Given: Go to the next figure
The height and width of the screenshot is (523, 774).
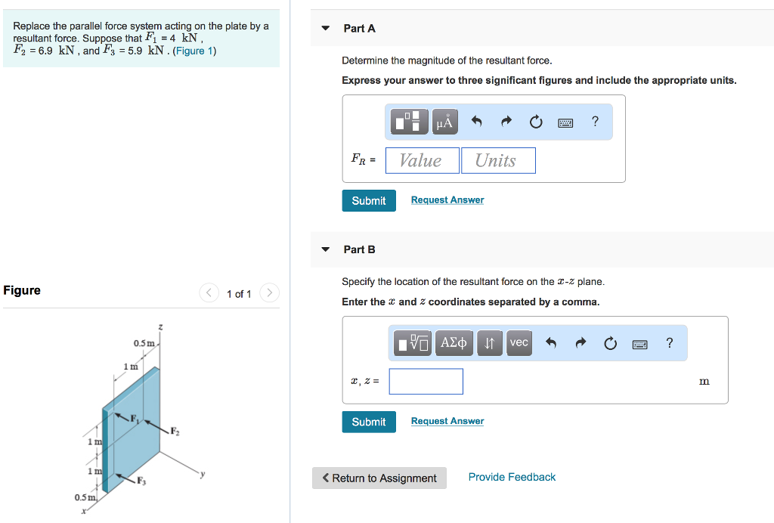Looking at the screenshot, I should click(270, 293).
